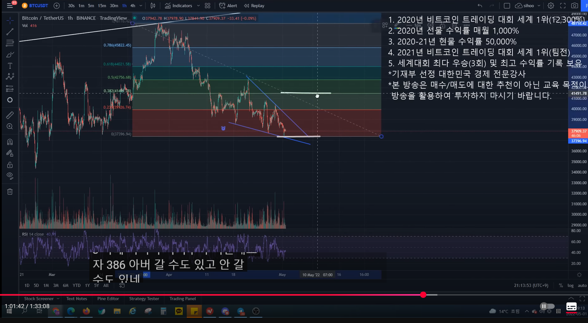Set date range to 1D

[27, 285]
